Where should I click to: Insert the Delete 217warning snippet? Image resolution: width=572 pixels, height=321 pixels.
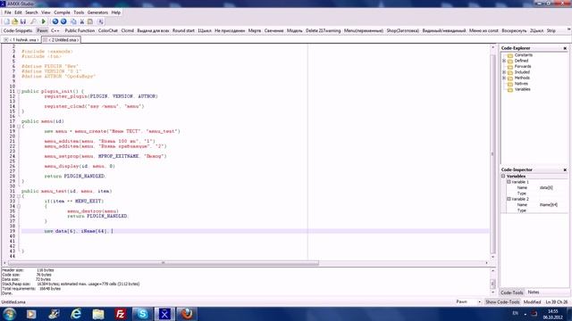pos(323,30)
